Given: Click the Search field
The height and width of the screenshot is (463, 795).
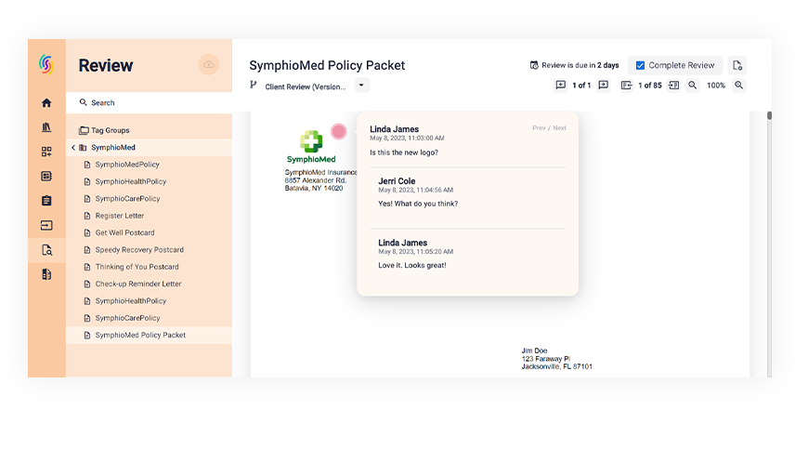Looking at the screenshot, I should point(149,103).
